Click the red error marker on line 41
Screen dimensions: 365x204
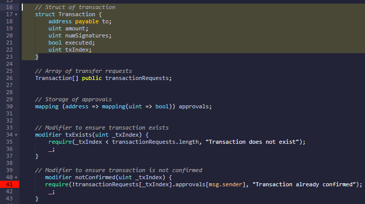click(x=10, y=184)
